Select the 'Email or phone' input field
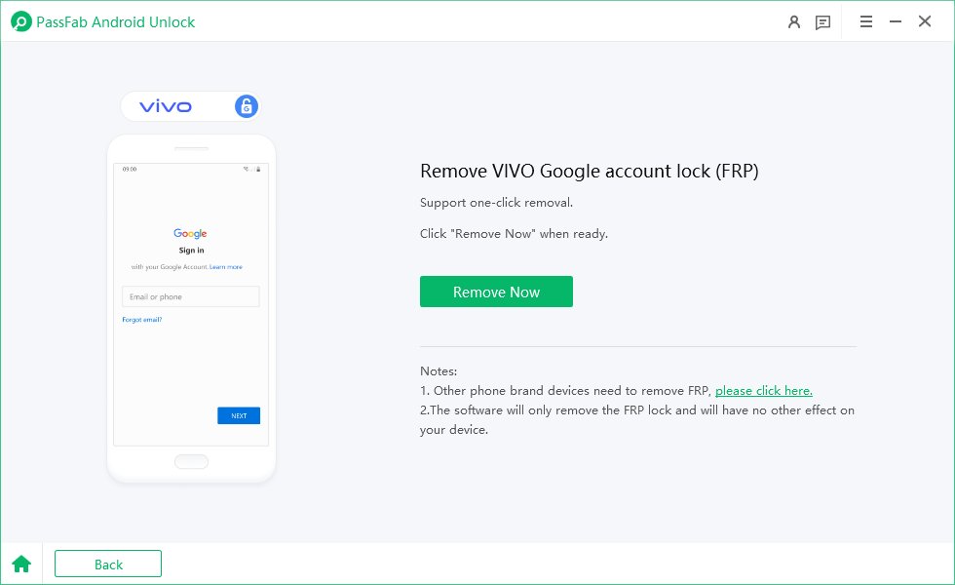Screen dimensions: 955x585 click(190, 296)
